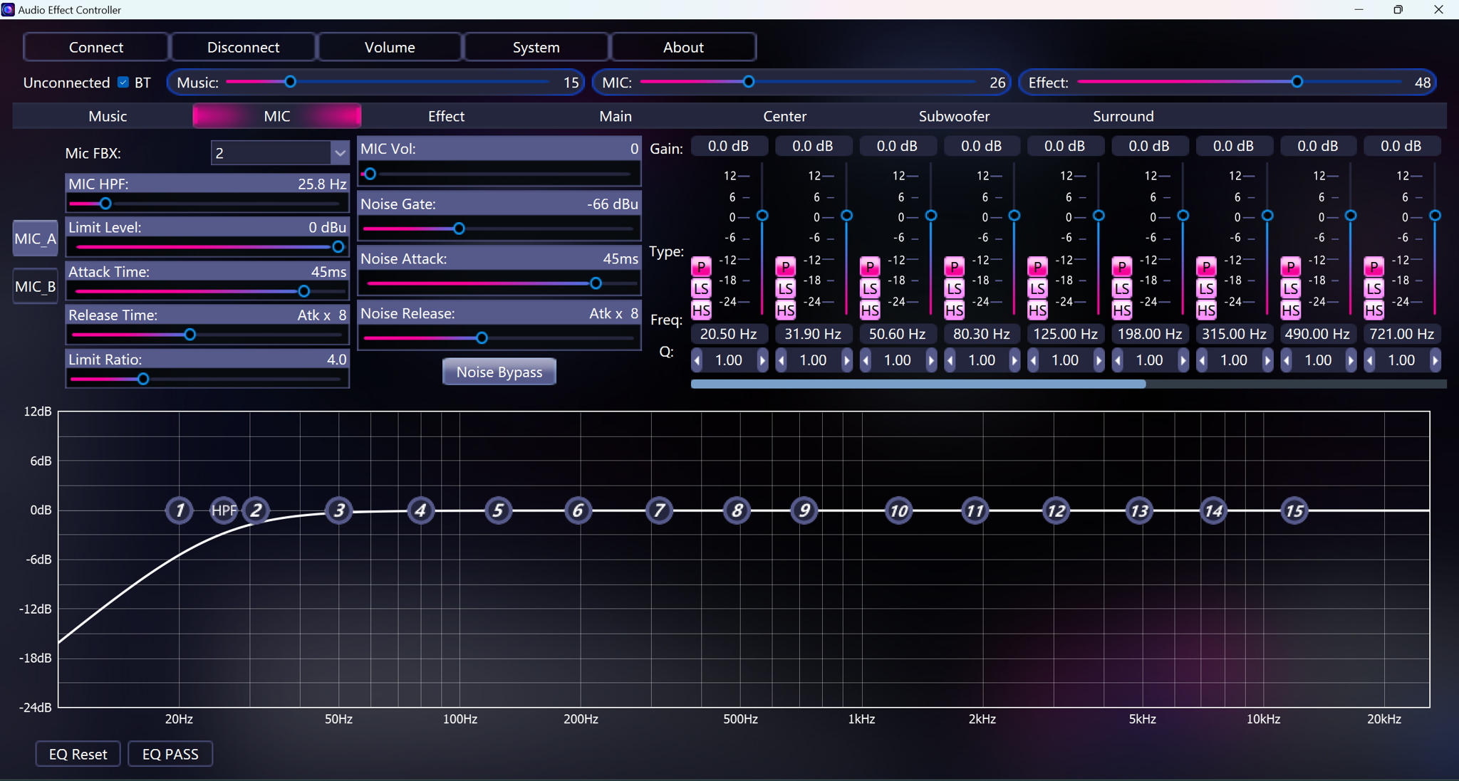1459x781 pixels.
Task: Open the Surround tab
Action: point(1123,116)
